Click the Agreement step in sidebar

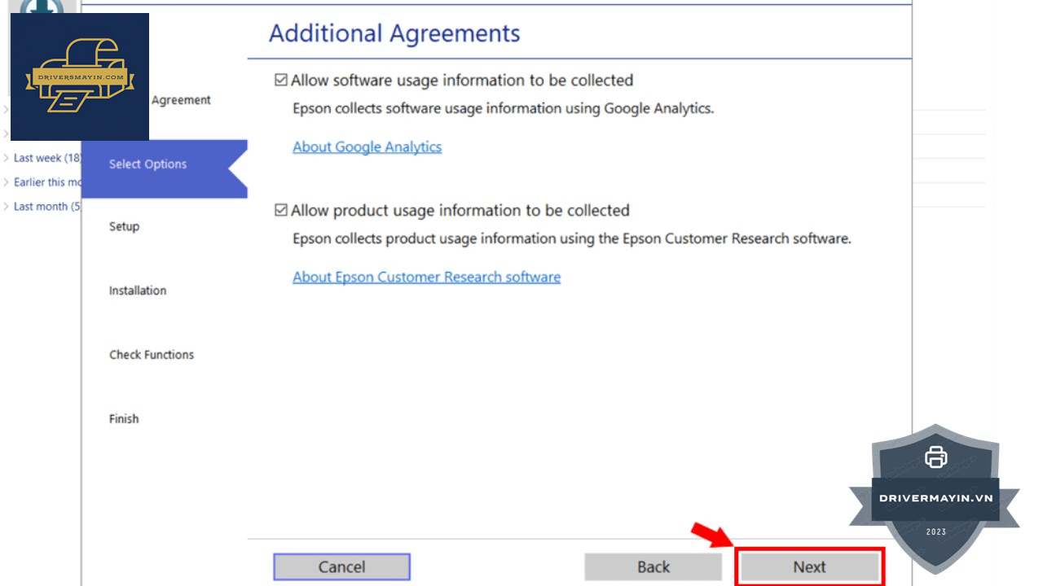[181, 100]
